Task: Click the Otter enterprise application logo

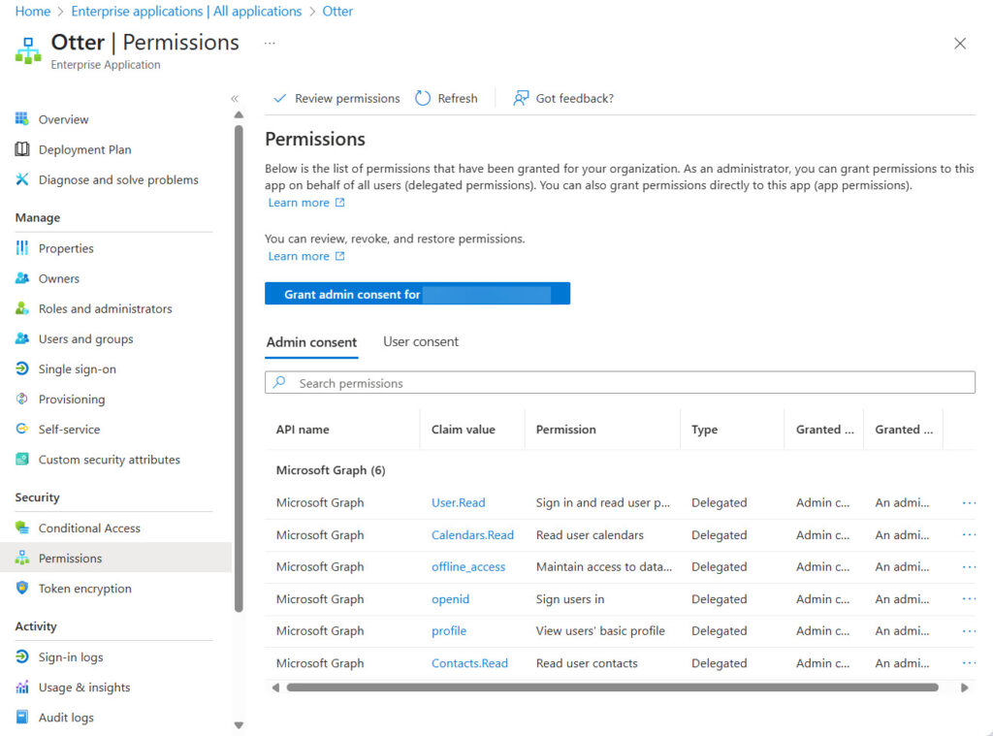Action: tap(28, 50)
